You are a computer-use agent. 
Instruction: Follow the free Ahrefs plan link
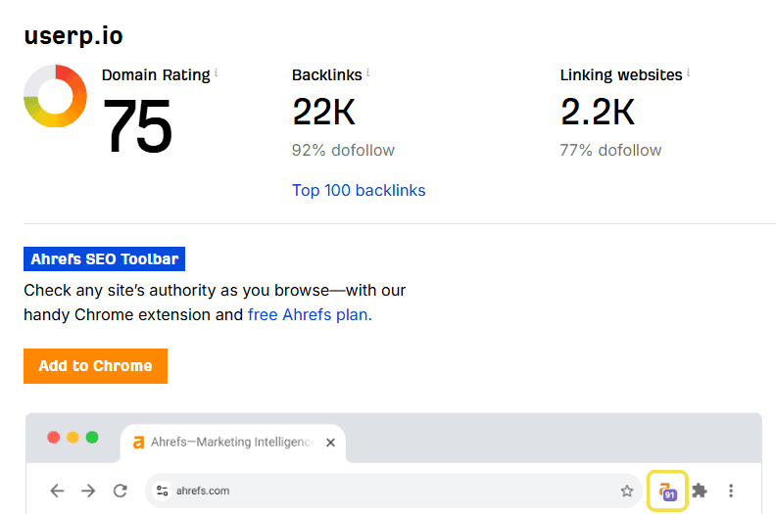[x=309, y=315]
